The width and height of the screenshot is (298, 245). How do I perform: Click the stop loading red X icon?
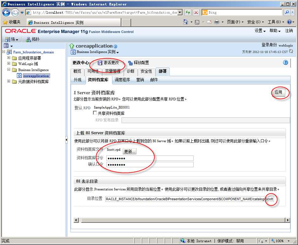(x=196, y=13)
